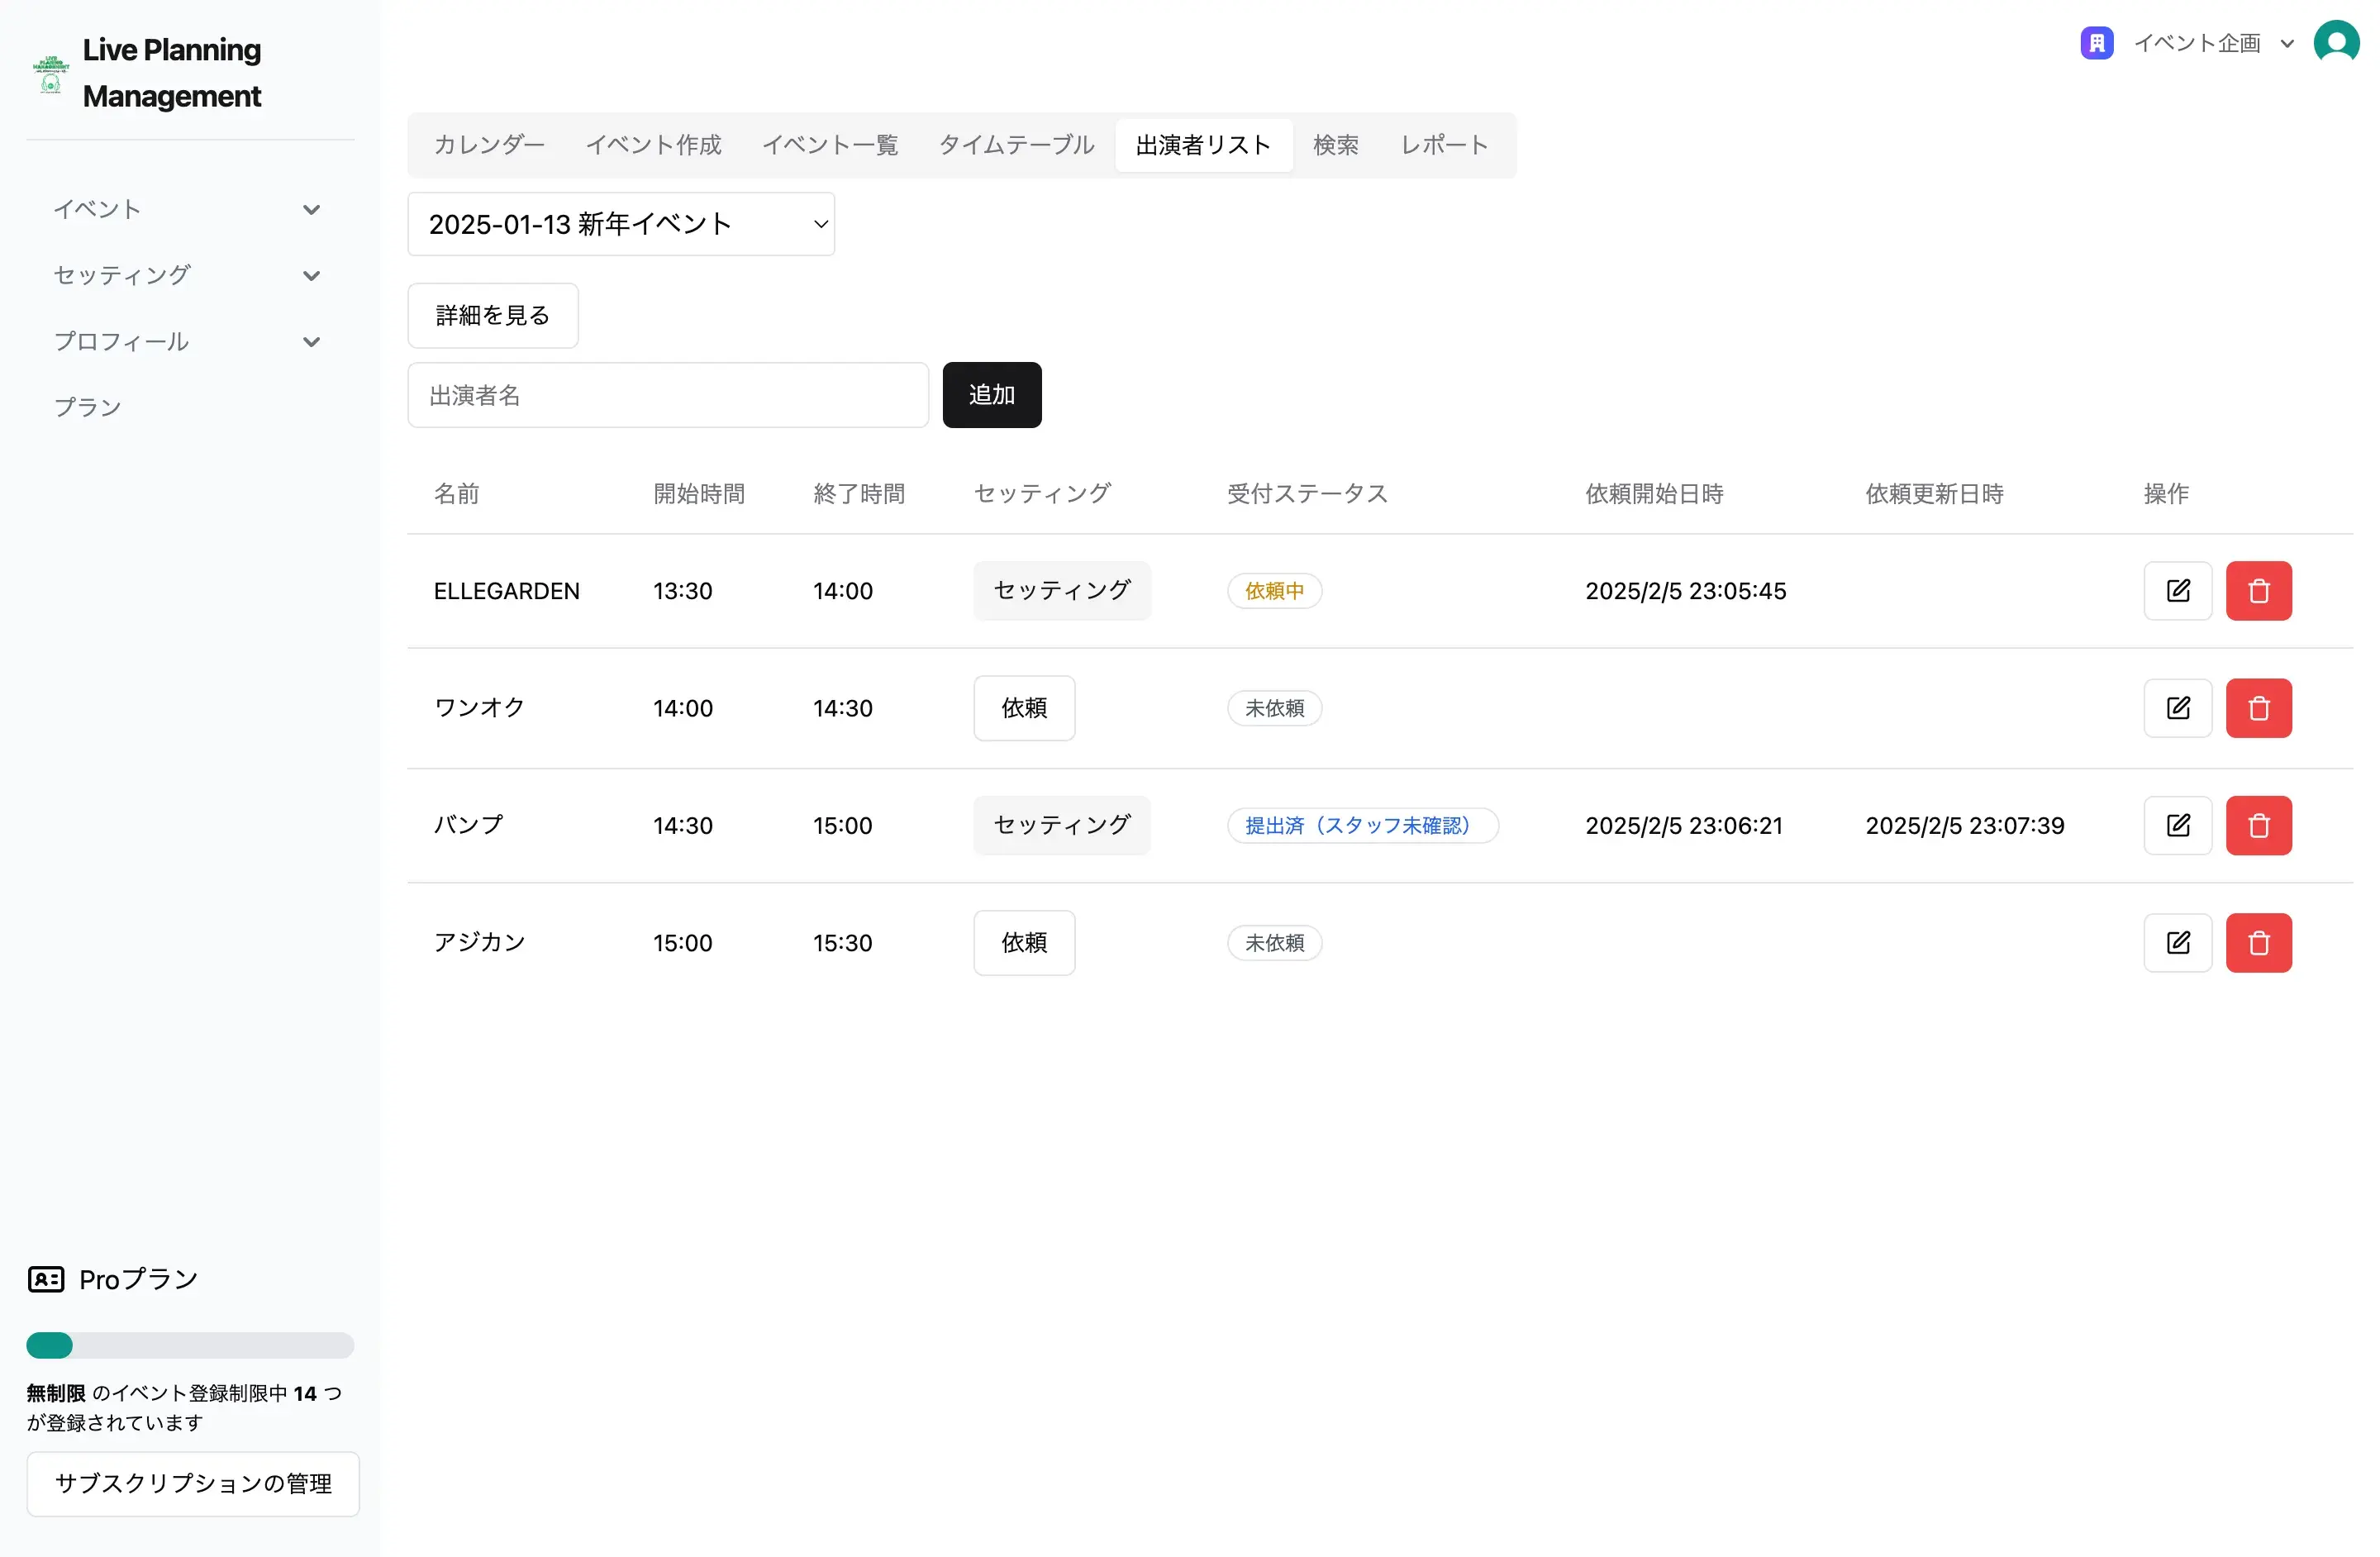This screenshot has width=2380, height=1557.
Task: Delete the ELLEGARDEN performer row
Action: 2258,591
